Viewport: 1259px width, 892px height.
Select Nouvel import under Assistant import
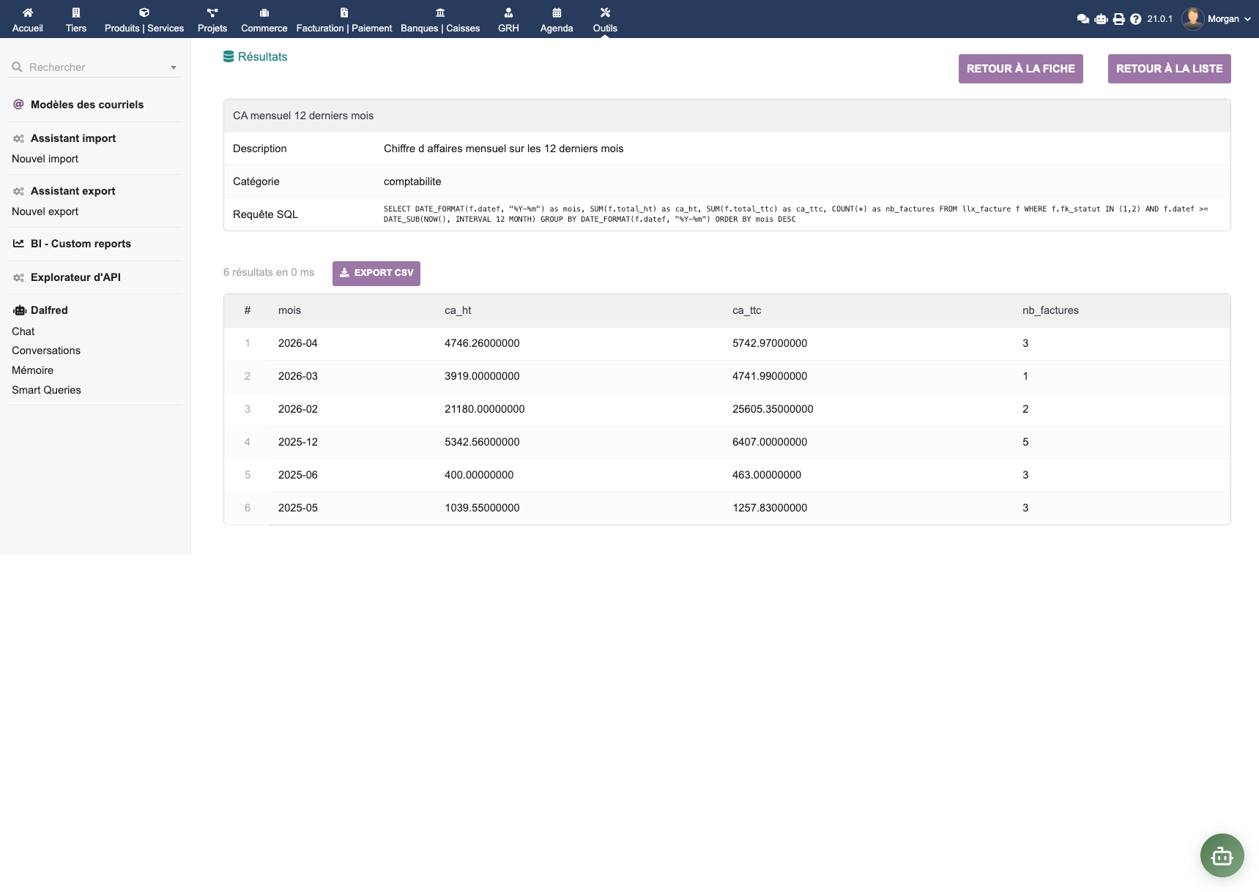coord(45,159)
